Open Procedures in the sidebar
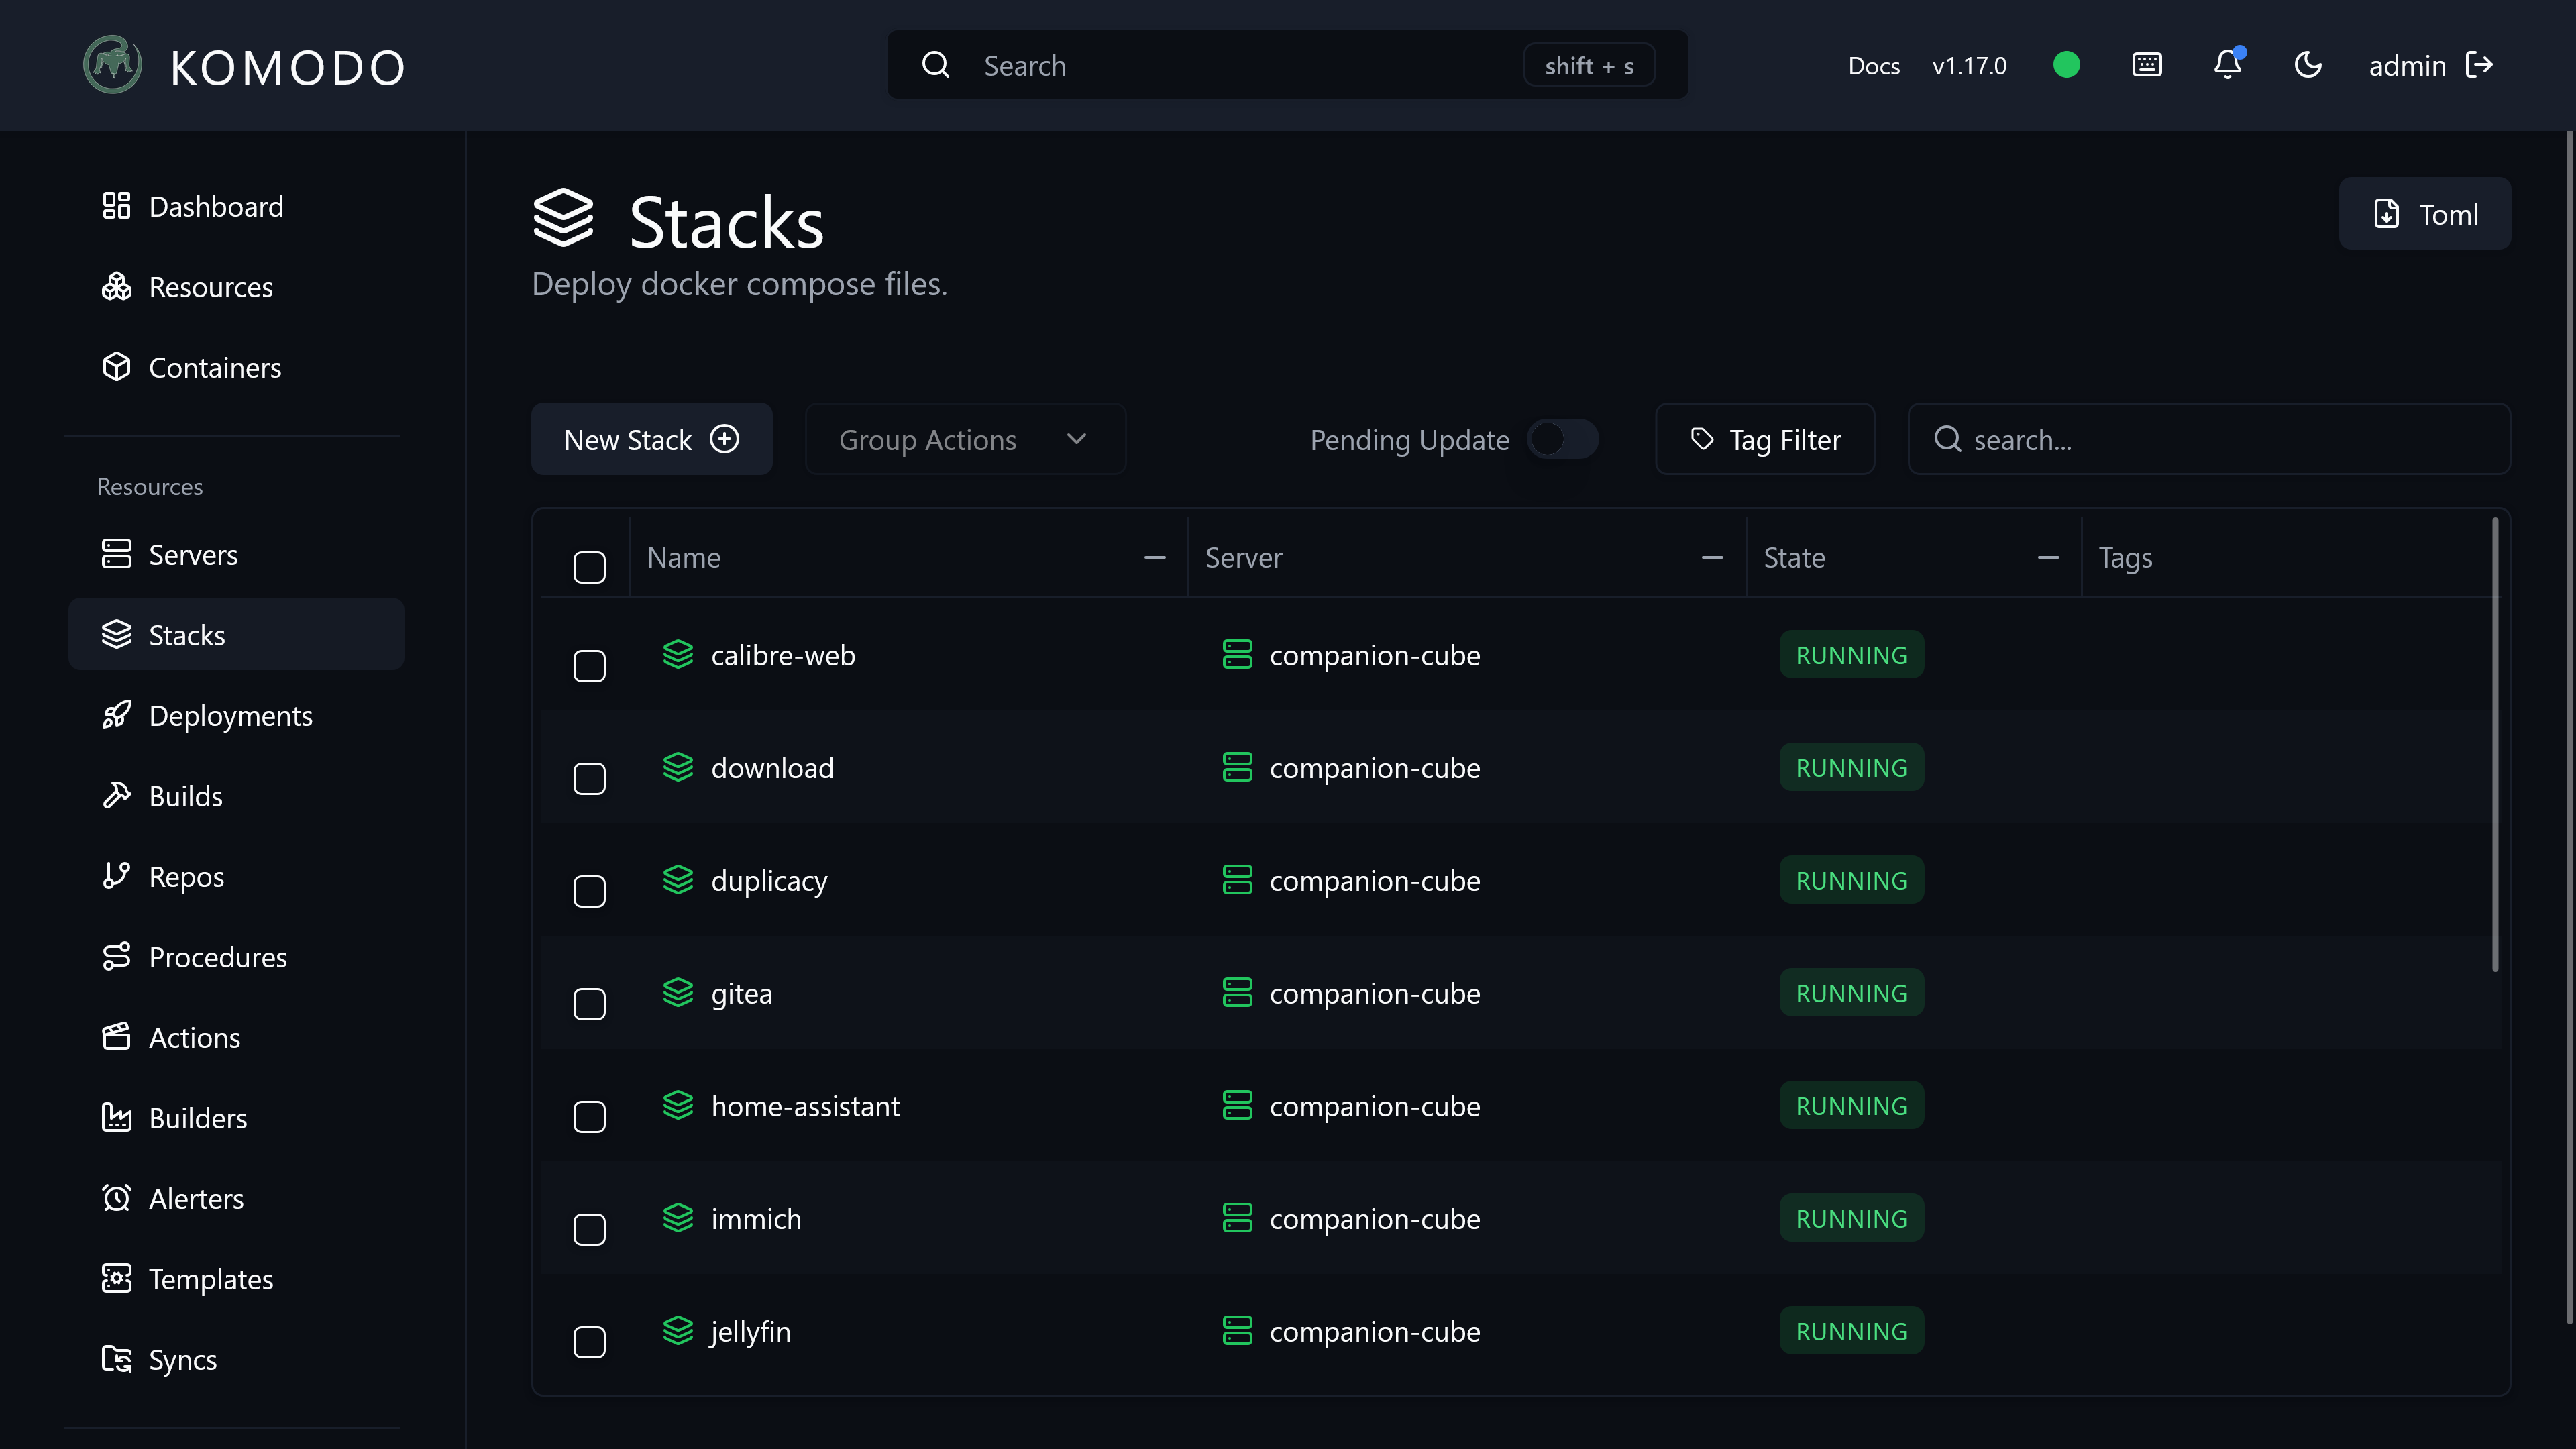 pos(236,956)
